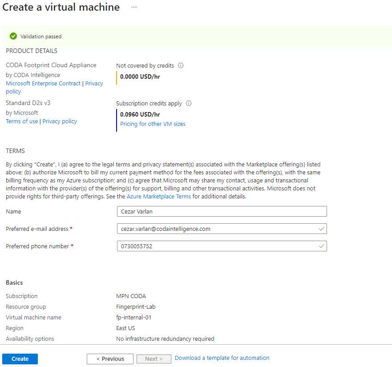Click the Basics section heading
Viewport: 392px width, 367px height.
point(14,282)
